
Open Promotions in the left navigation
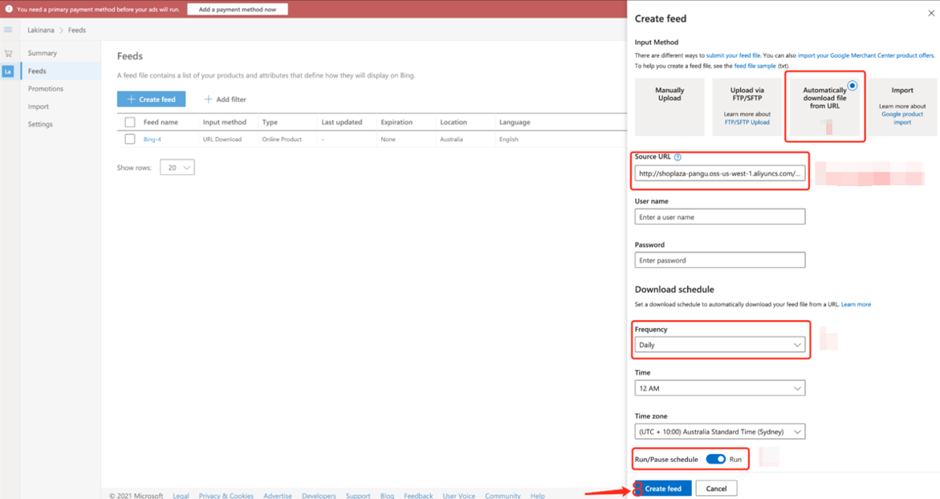(x=46, y=89)
